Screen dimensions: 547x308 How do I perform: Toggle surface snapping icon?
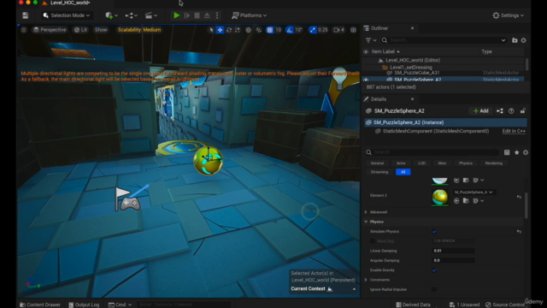259,30
